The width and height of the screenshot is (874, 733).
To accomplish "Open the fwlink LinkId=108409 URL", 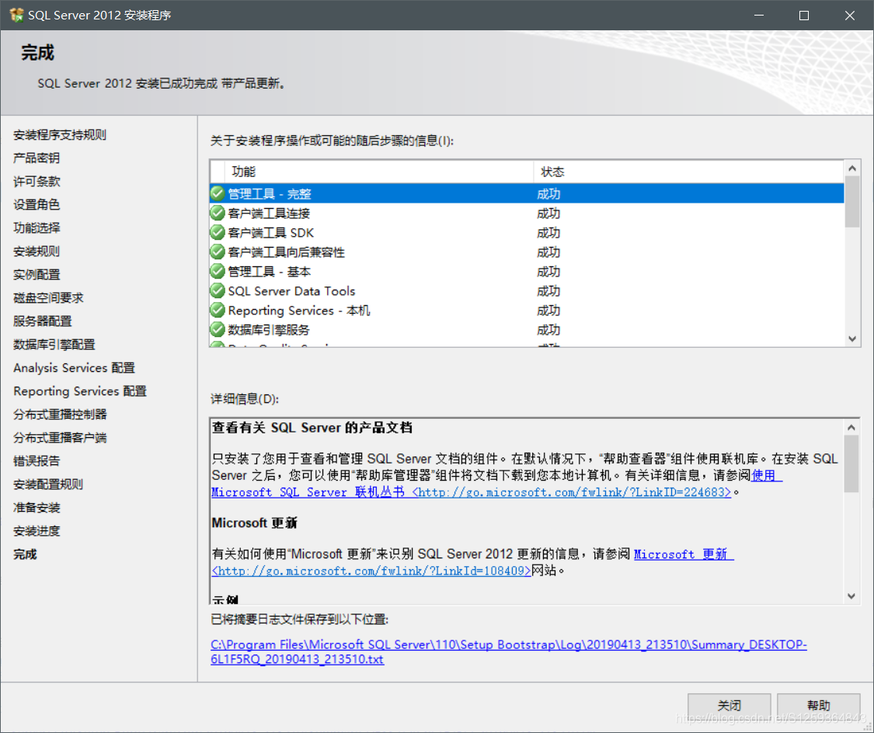I will [371, 571].
